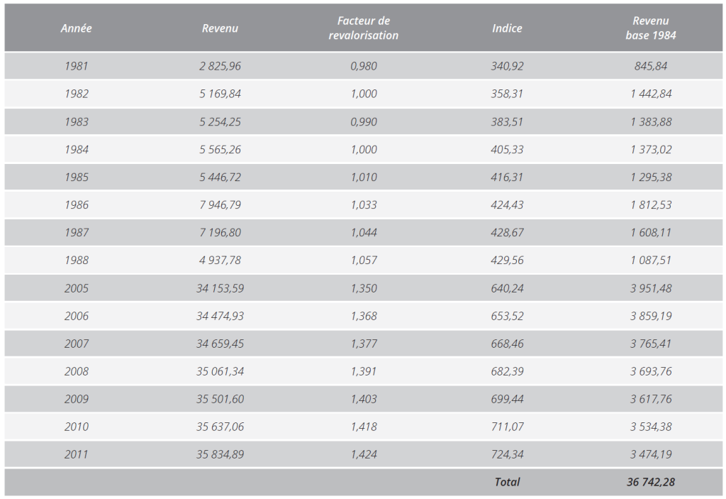Click the factor 0,990 for 1983
The width and height of the screenshot is (726, 499).
pyautogui.click(x=364, y=121)
